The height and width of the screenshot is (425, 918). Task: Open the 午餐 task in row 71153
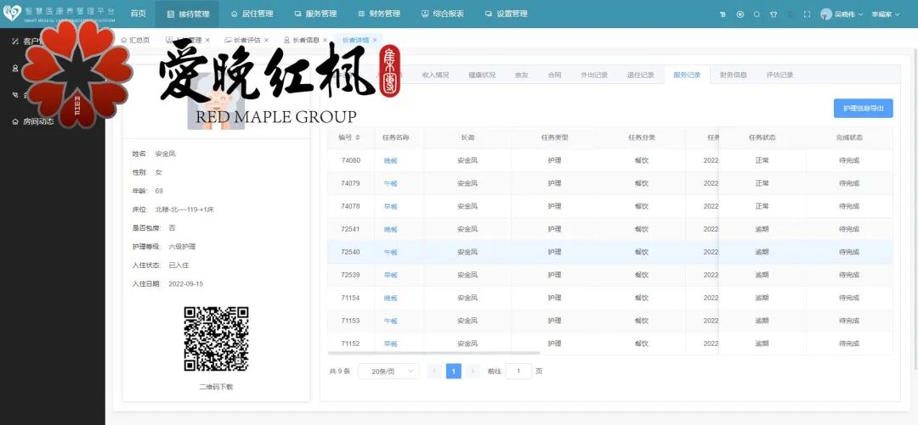click(x=390, y=321)
